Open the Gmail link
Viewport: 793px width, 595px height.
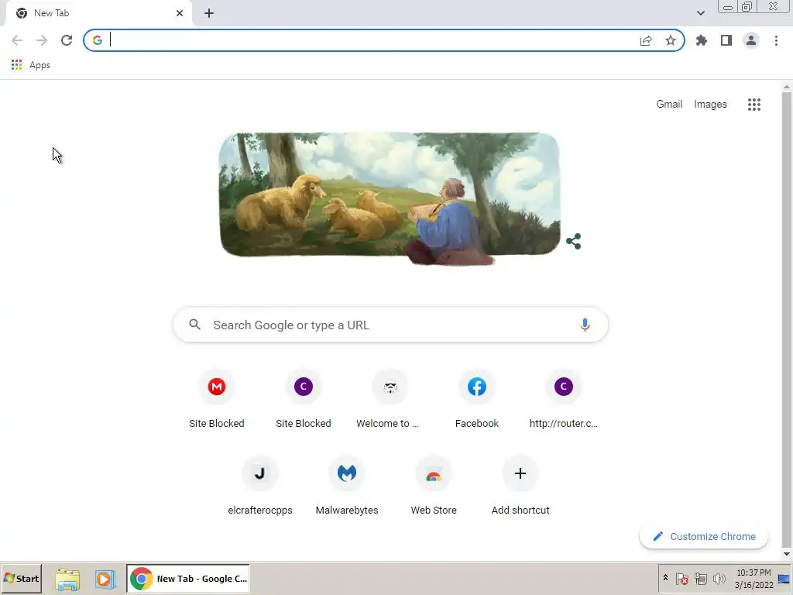pyautogui.click(x=669, y=105)
